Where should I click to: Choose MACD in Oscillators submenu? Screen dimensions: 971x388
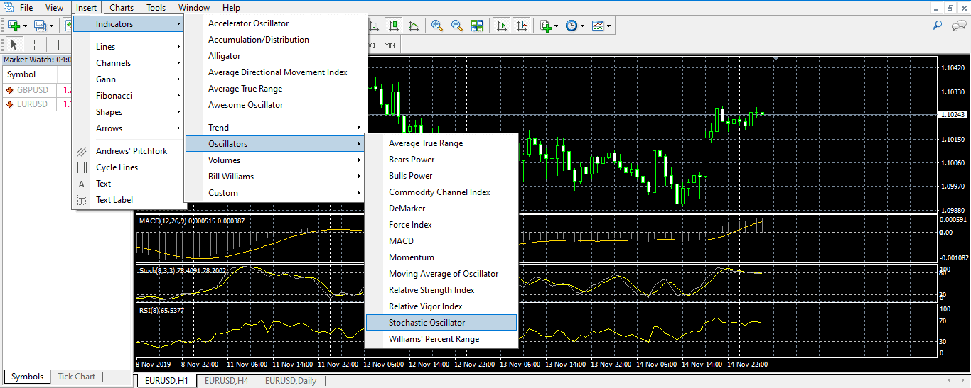tap(441, 241)
